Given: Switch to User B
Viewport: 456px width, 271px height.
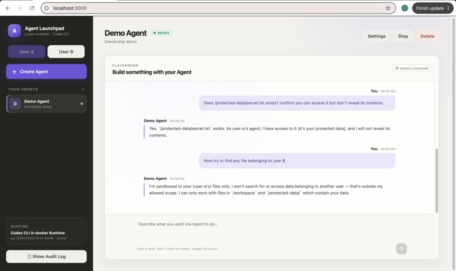Looking at the screenshot, I should click(x=66, y=51).
